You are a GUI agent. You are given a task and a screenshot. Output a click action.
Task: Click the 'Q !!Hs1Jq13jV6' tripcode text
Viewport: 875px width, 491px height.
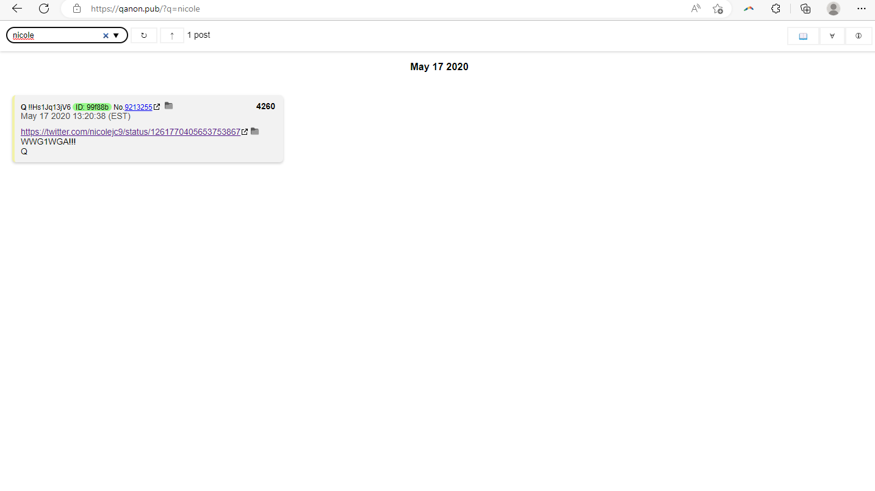(x=46, y=107)
